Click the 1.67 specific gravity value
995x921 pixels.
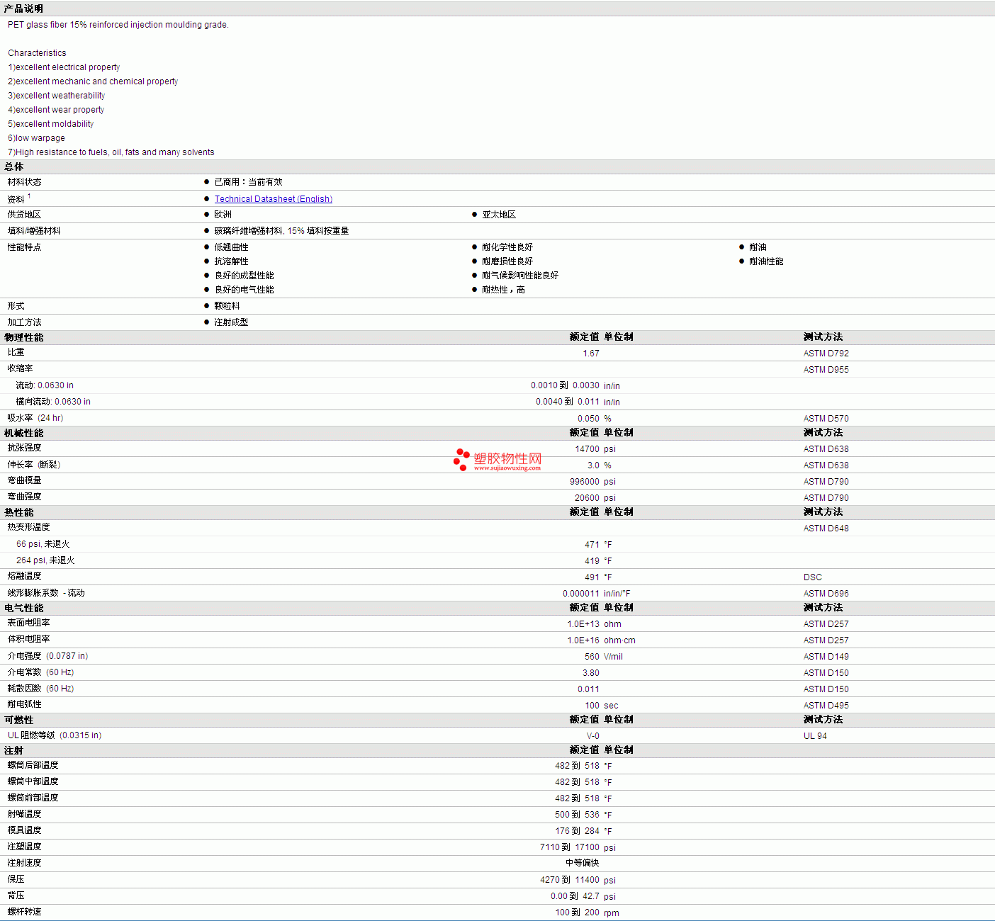[x=590, y=354]
